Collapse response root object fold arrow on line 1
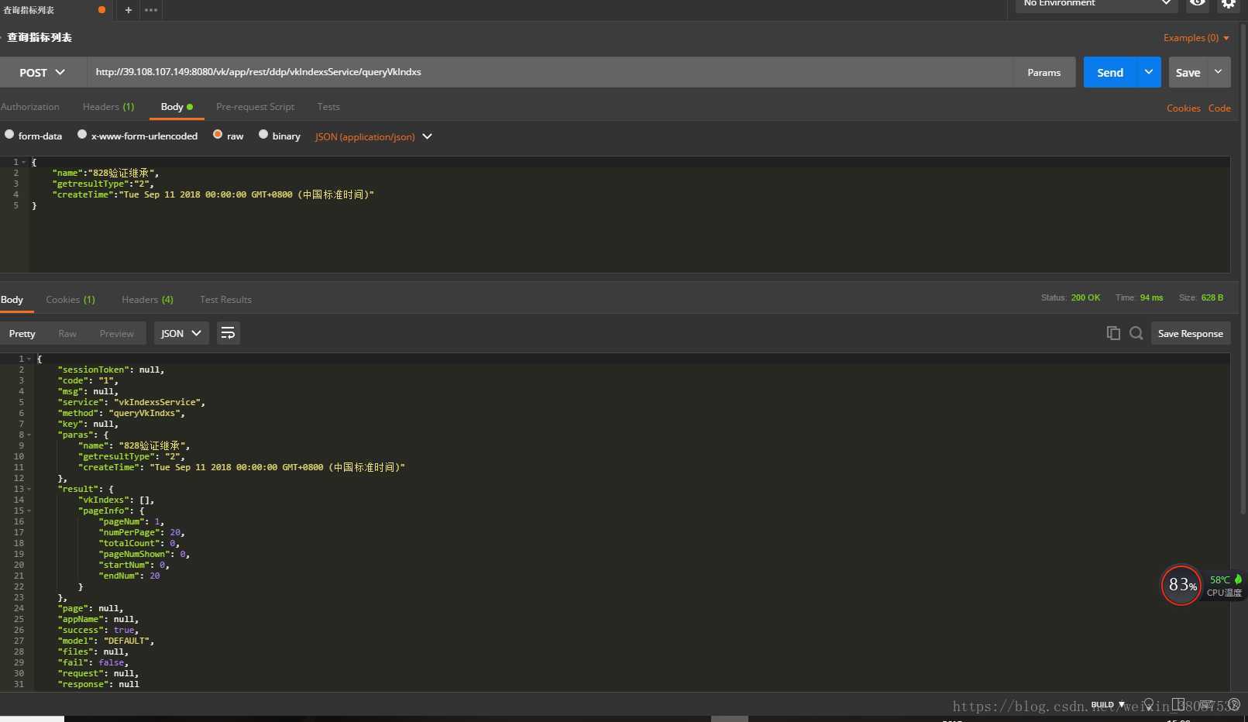The width and height of the screenshot is (1248, 722). click(29, 359)
